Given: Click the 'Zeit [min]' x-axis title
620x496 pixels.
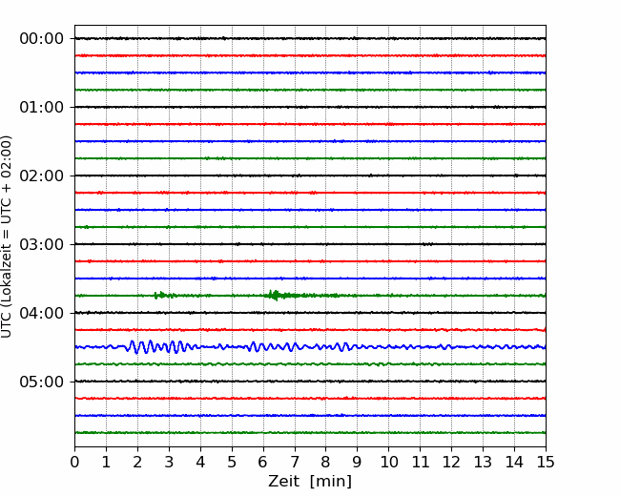Looking at the screenshot, I should [x=310, y=482].
